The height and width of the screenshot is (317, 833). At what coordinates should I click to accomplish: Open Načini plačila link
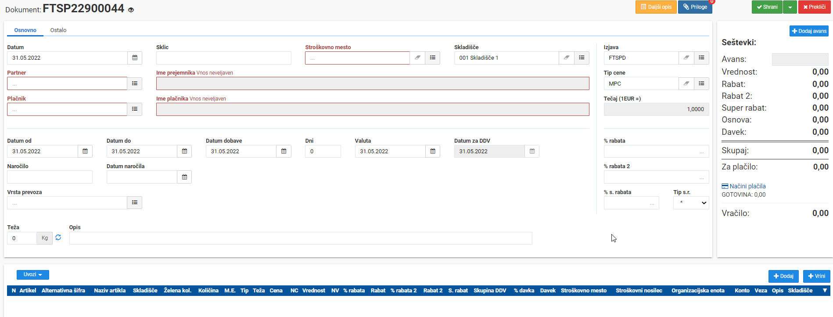click(x=743, y=186)
